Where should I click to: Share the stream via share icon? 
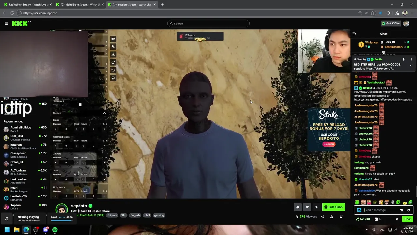point(322,217)
